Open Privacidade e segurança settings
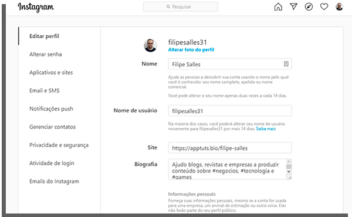 click(59, 145)
